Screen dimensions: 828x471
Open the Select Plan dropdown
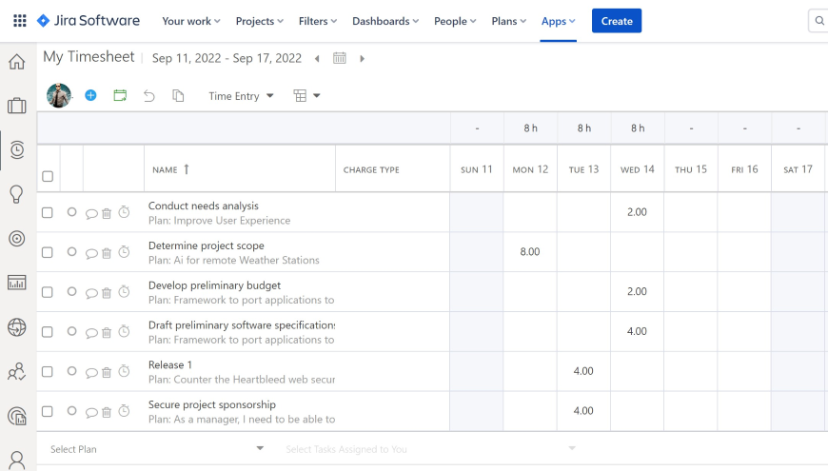click(157, 448)
